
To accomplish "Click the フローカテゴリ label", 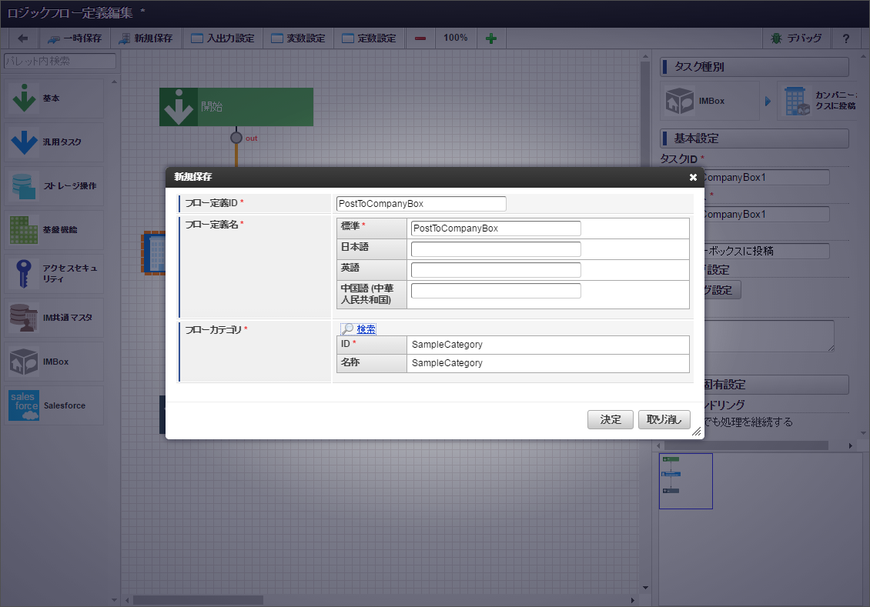I will pyautogui.click(x=213, y=330).
